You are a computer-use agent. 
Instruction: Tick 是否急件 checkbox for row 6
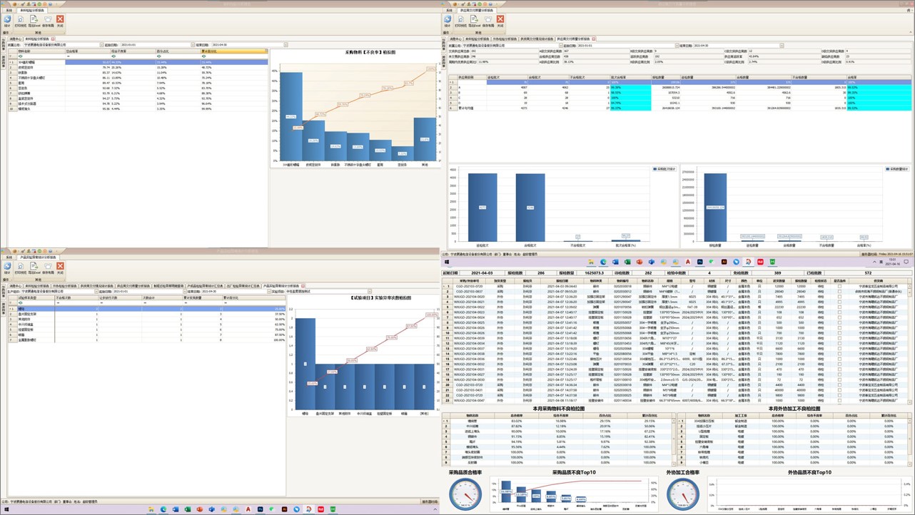click(839, 312)
